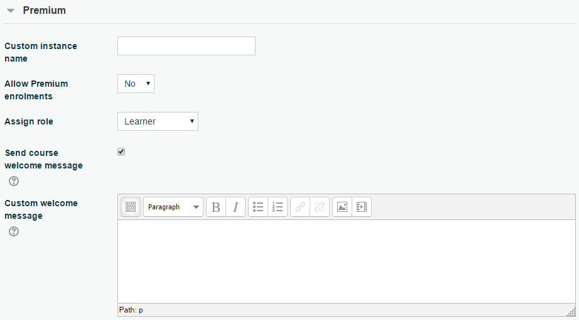
Task: Insert an unordered bullet list
Action: pyautogui.click(x=258, y=207)
